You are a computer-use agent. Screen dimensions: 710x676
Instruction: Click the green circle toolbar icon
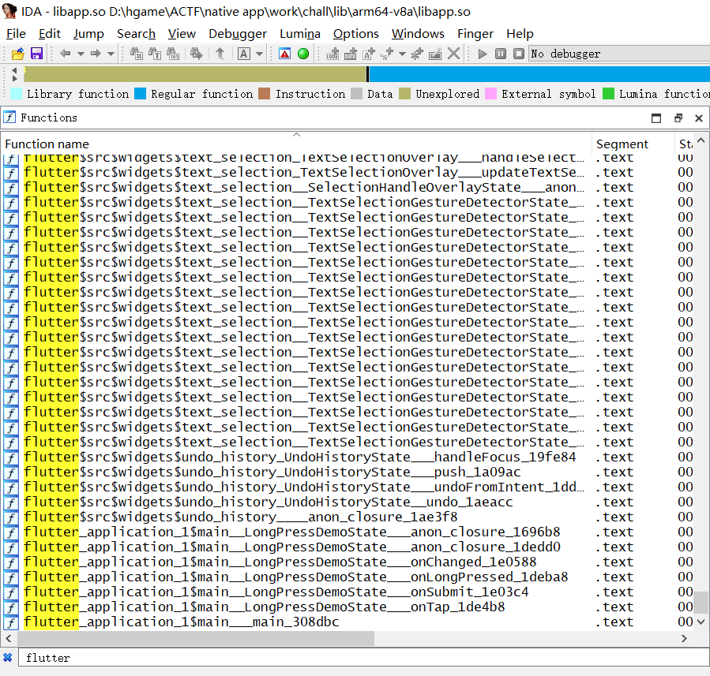click(303, 54)
